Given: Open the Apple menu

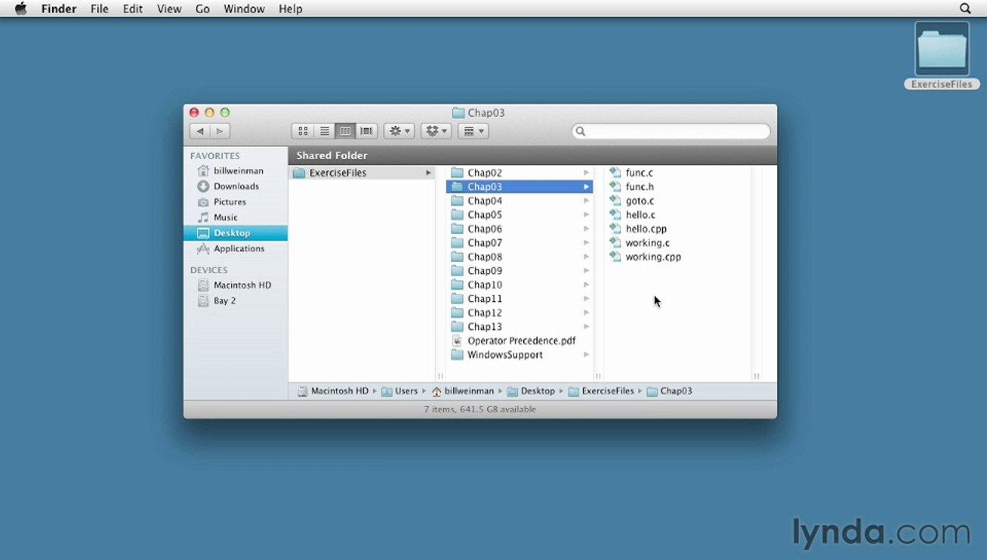Looking at the screenshot, I should [21, 9].
